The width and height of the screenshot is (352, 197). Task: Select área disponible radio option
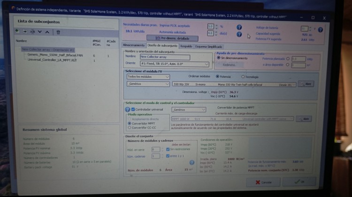(288, 65)
